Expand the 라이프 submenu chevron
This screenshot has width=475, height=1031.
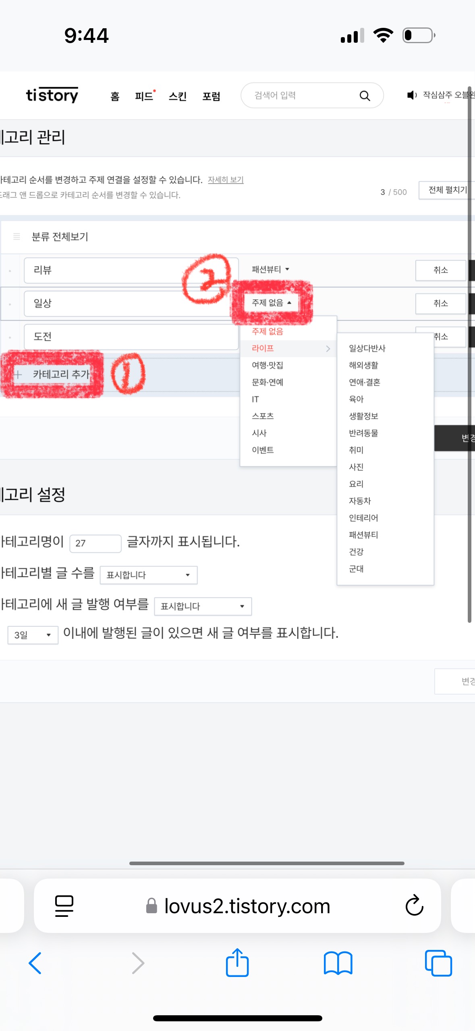tap(328, 349)
